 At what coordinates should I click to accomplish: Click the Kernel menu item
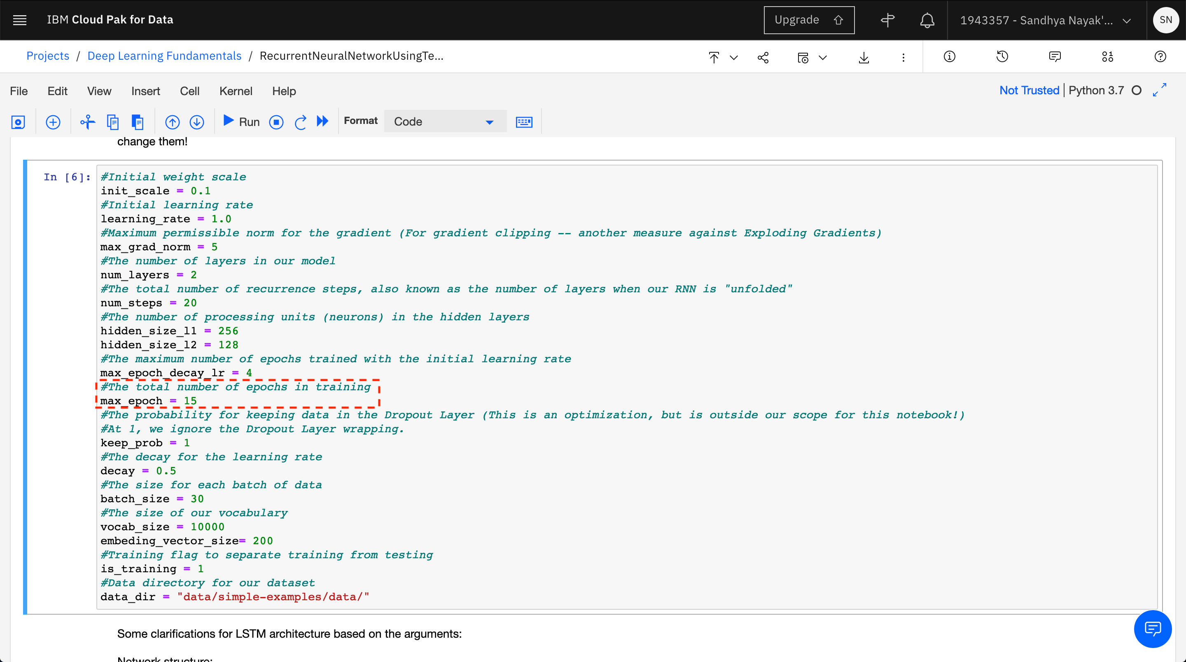pyautogui.click(x=236, y=91)
